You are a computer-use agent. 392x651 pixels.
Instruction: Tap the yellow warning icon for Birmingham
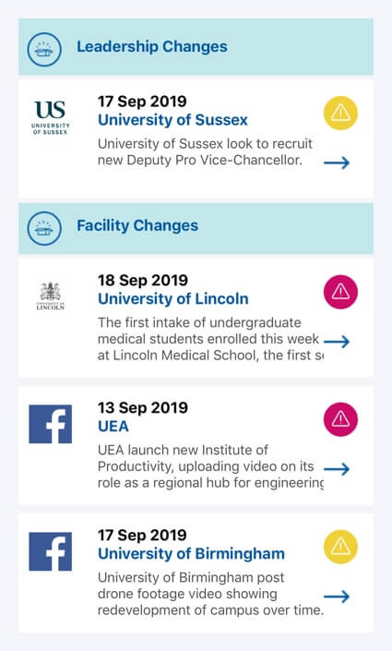click(340, 547)
